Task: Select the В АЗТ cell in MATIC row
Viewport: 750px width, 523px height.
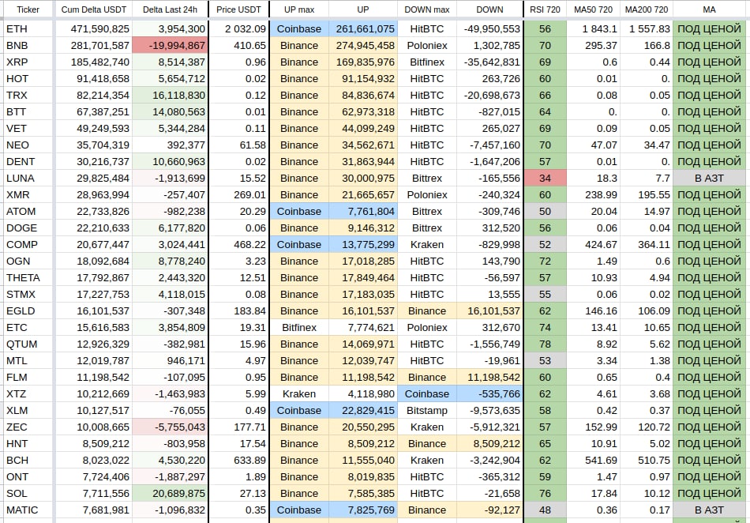Action: [x=710, y=510]
